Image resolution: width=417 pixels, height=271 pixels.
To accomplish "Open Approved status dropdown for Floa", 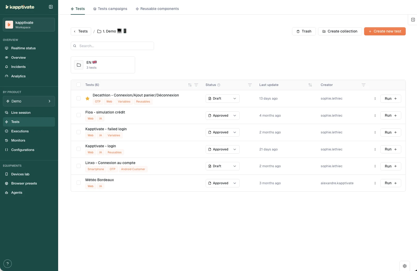I will pos(222,116).
